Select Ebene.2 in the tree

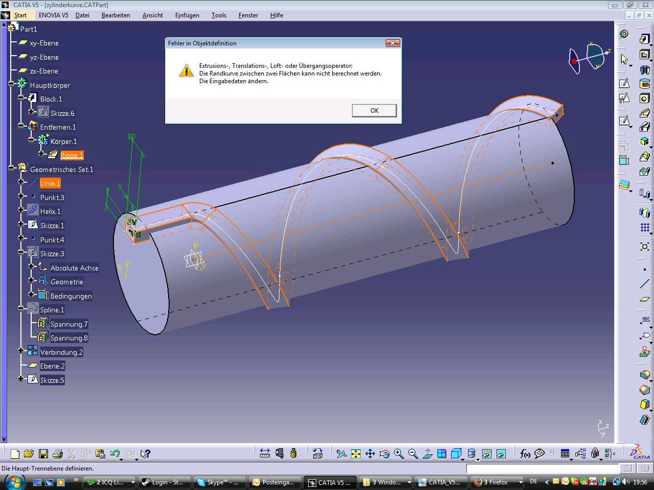tap(53, 366)
